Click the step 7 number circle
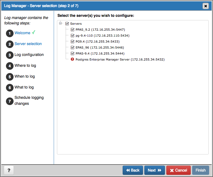 [x=10, y=101]
